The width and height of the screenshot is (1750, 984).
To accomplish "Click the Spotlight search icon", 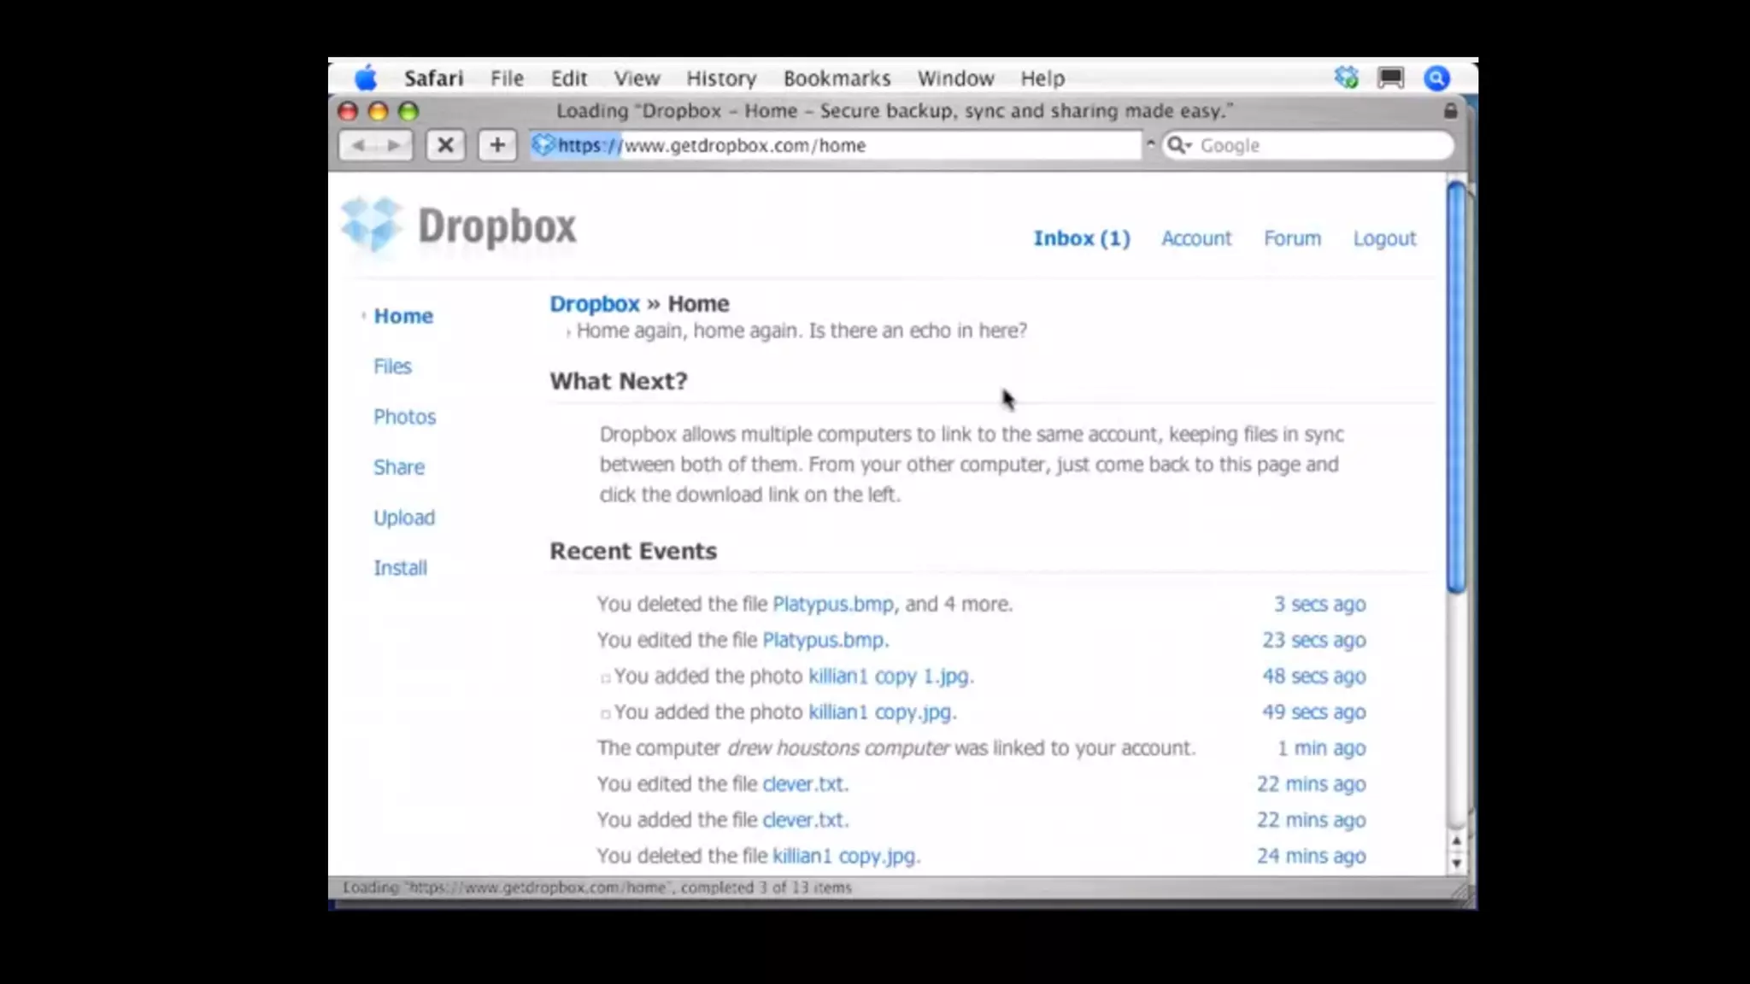I will click(1436, 79).
